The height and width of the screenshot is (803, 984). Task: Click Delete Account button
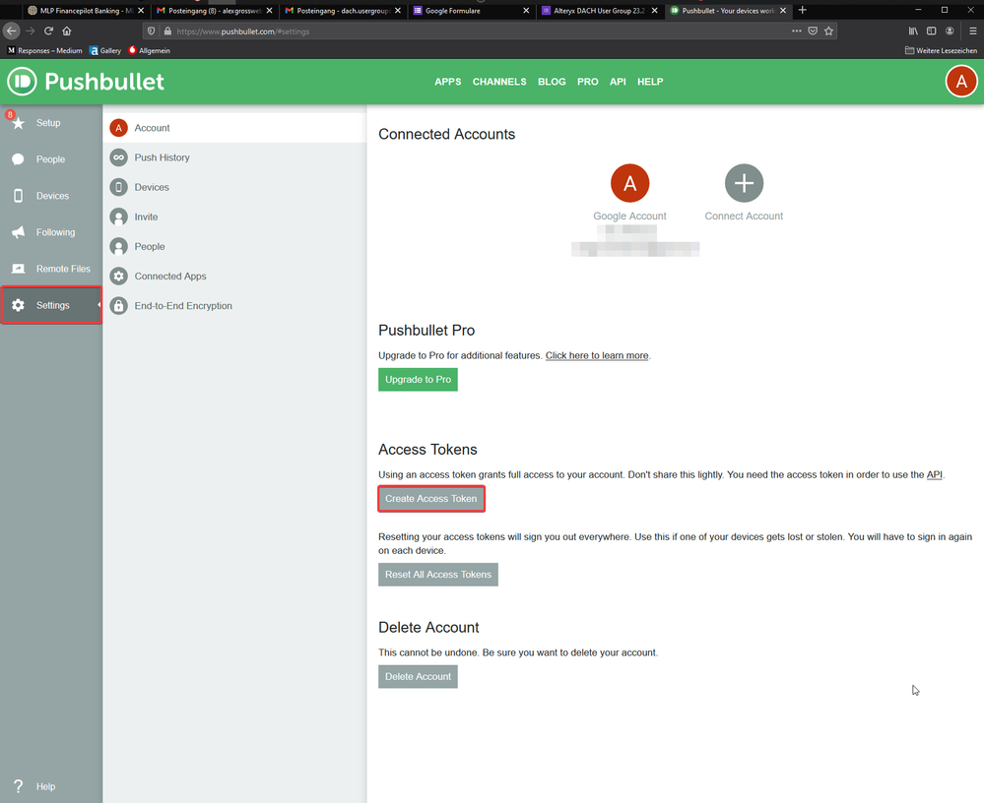418,676
